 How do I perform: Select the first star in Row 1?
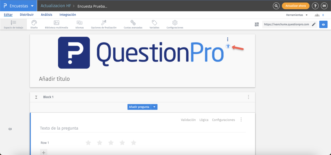[x=88, y=143]
